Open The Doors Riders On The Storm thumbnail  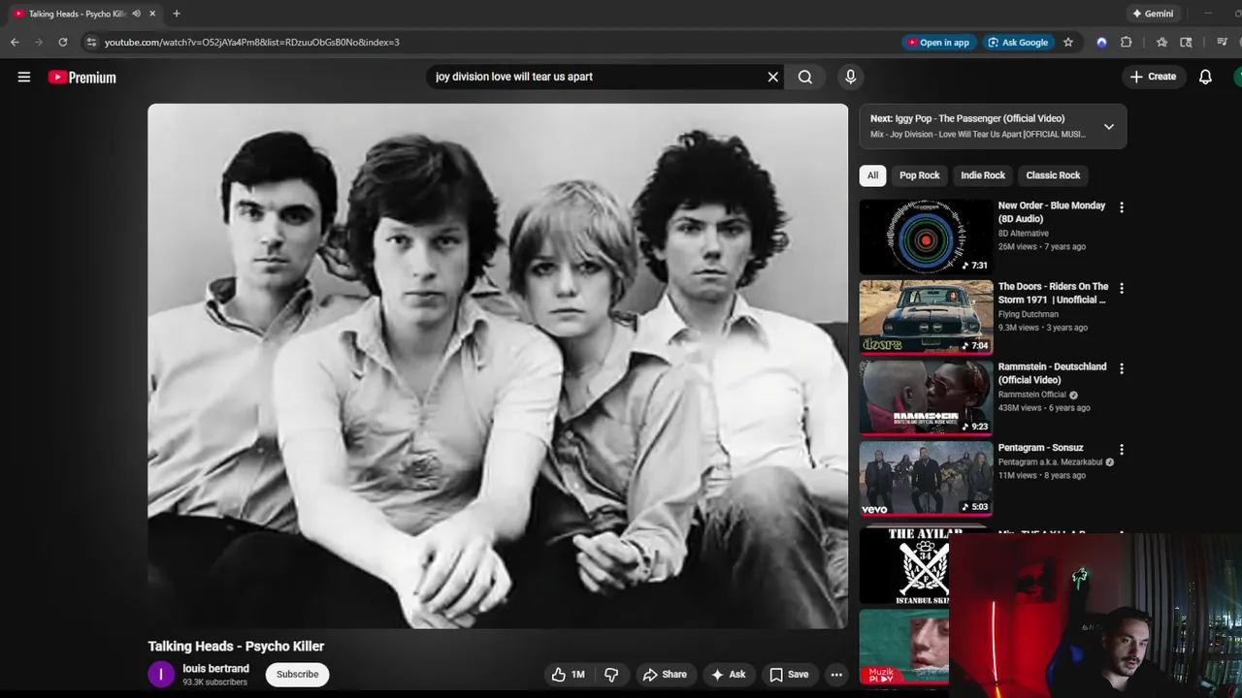point(926,318)
